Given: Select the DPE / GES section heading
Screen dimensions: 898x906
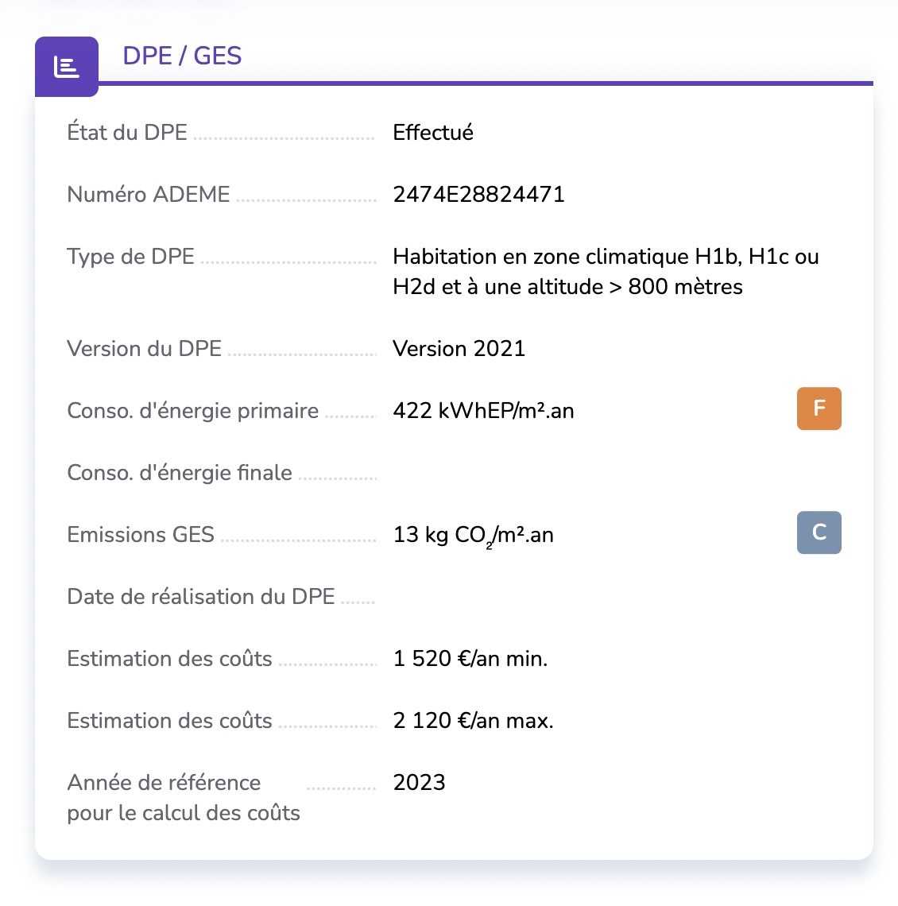Looking at the screenshot, I should tap(182, 56).
